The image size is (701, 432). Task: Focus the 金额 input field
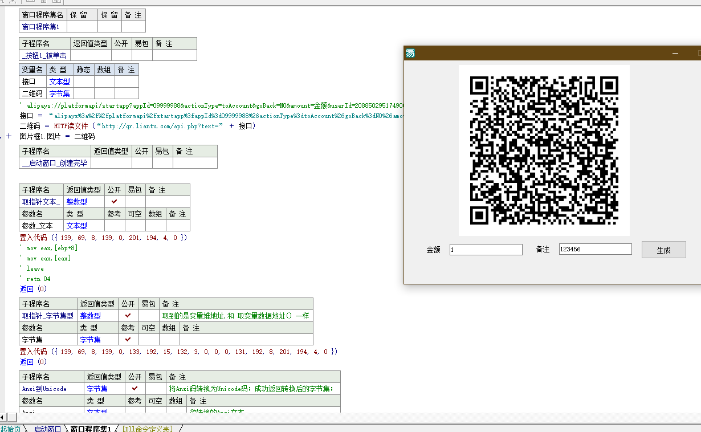pos(486,250)
